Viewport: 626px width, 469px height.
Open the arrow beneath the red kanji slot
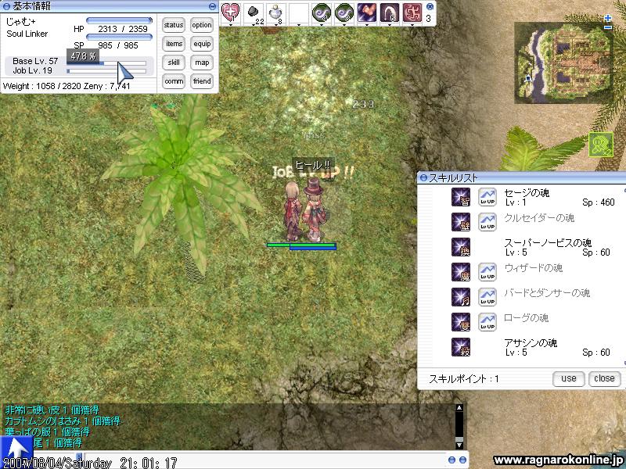(x=412, y=25)
